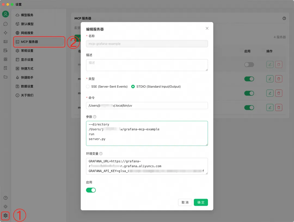Click the edit icon in the fourth server row
Image resolution: width=294 pixels, height=222 pixels.
tap(270, 107)
